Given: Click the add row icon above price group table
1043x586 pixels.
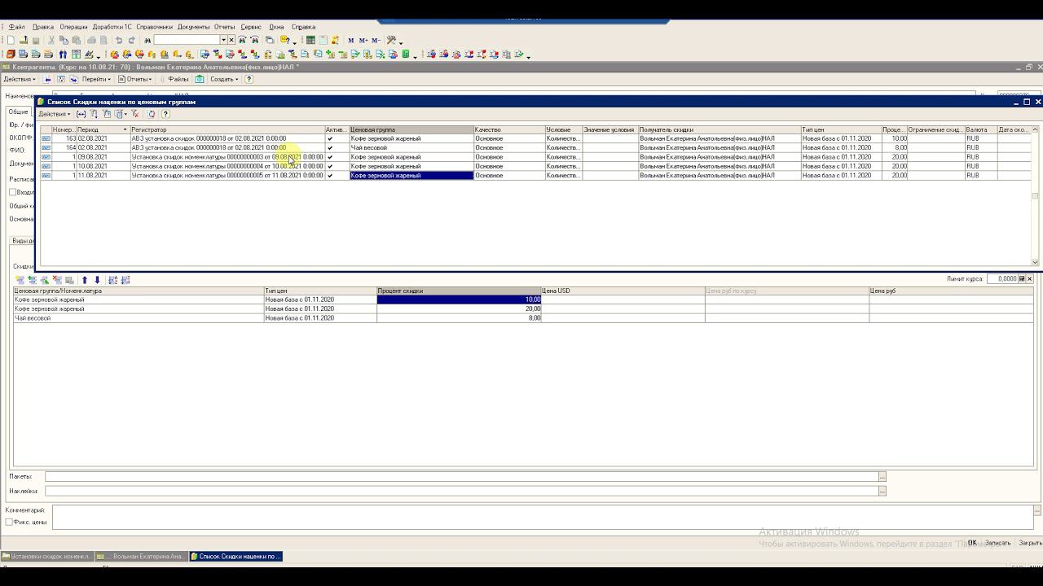Looking at the screenshot, I should (20, 280).
